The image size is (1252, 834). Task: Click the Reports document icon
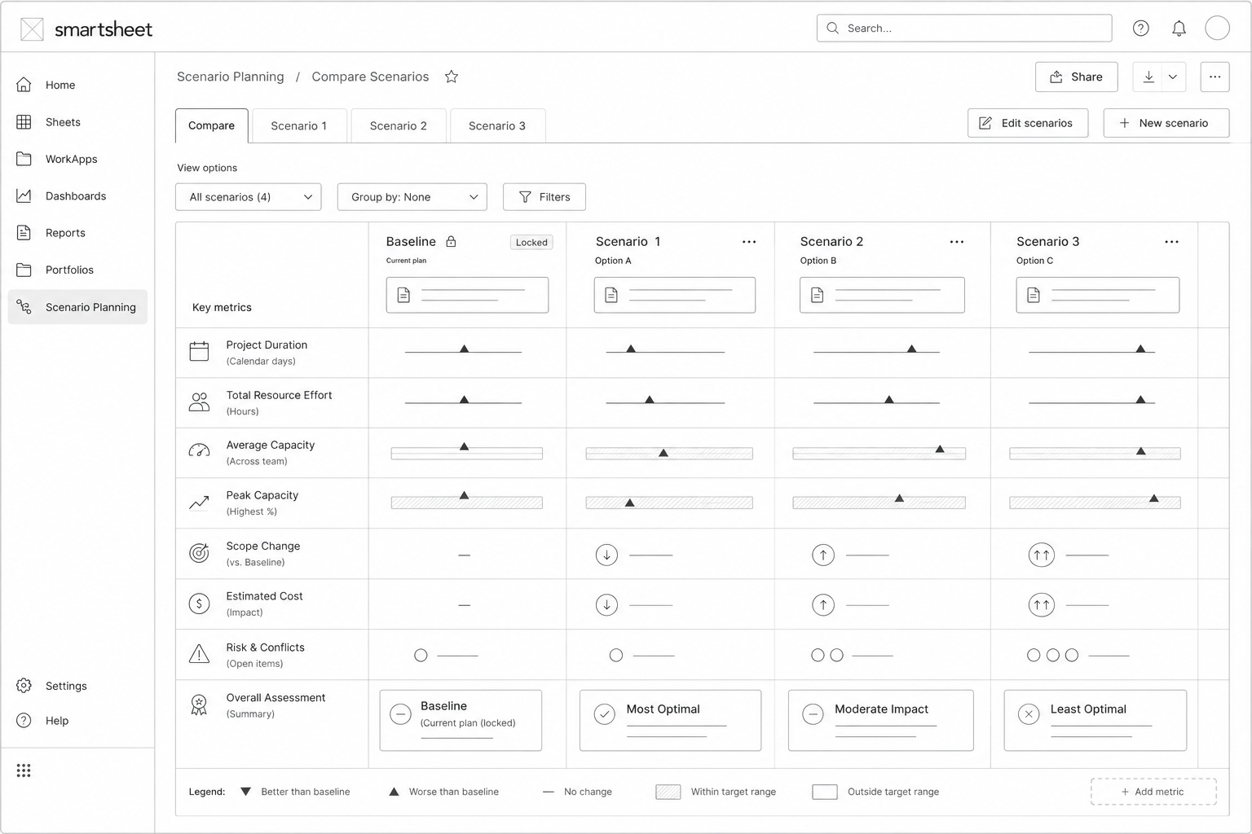point(24,233)
